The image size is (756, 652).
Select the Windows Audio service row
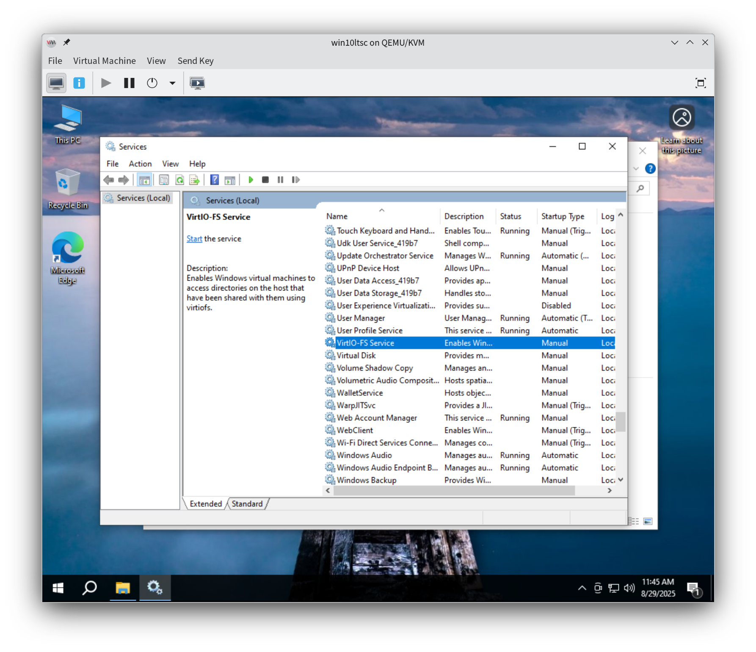[x=364, y=455]
